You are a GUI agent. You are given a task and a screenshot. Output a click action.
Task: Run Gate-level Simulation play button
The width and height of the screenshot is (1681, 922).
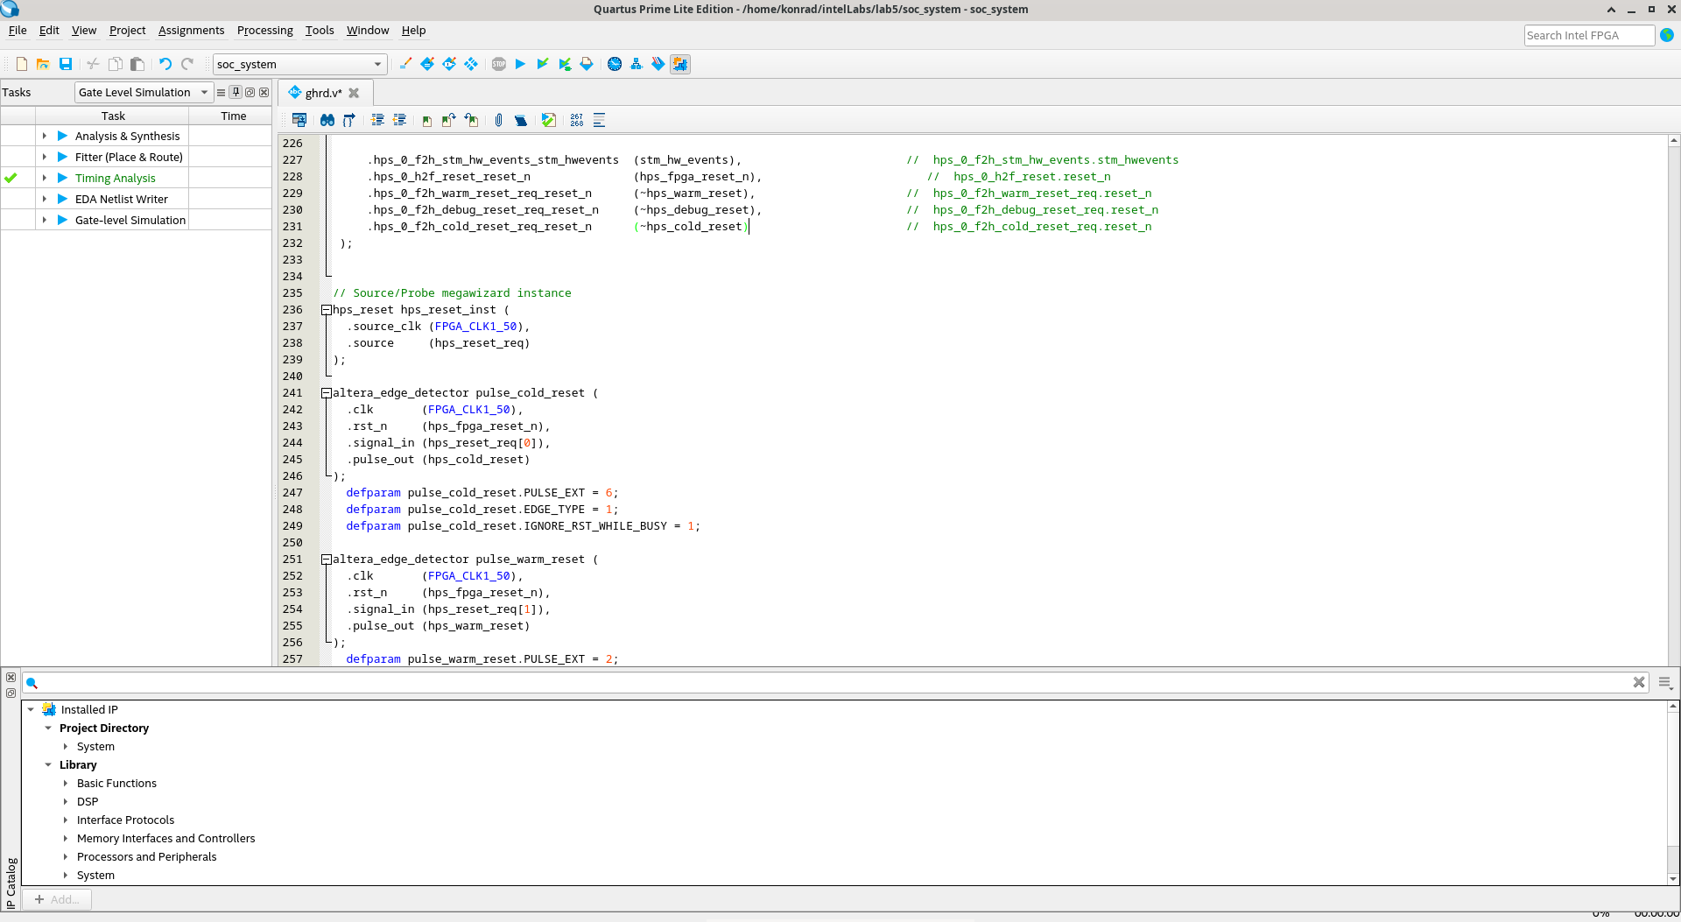(x=62, y=220)
